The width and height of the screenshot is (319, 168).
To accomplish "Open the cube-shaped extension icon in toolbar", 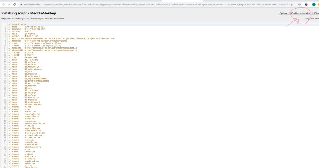I will point(306,5).
